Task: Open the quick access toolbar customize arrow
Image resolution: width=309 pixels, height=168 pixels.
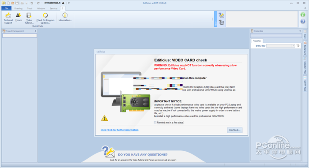Action: (69, 3)
